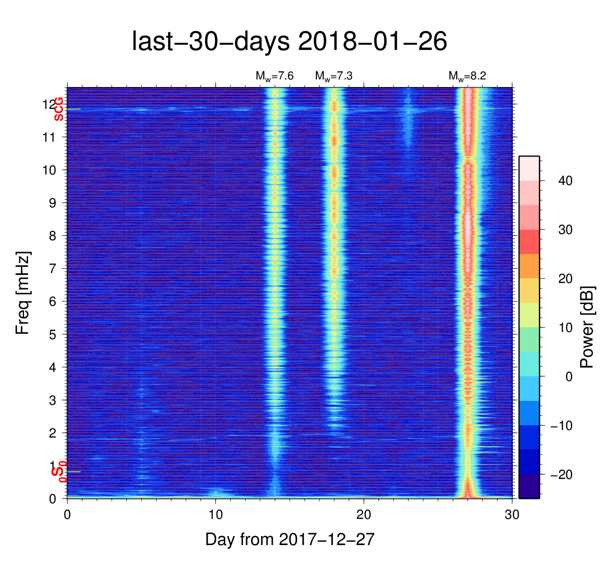The height and width of the screenshot is (566, 613).
Task: Pick the orange swatch in the colorbar
Action: click(529, 266)
